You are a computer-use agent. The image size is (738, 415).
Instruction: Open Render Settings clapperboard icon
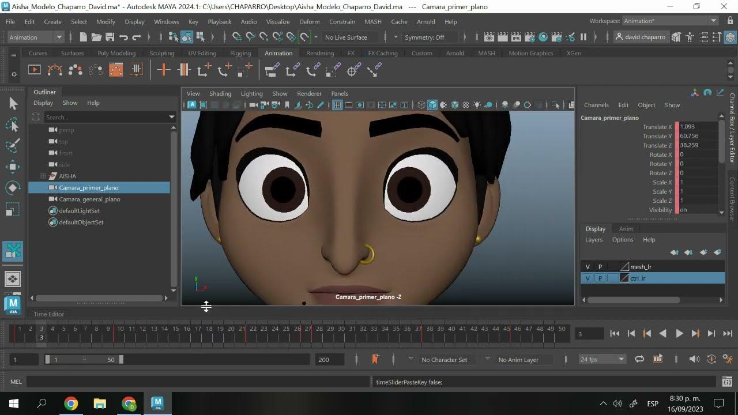click(x=530, y=37)
